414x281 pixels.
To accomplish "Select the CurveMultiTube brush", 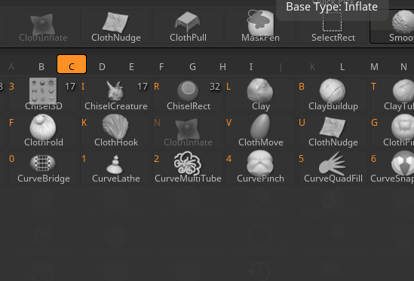I will [188, 167].
